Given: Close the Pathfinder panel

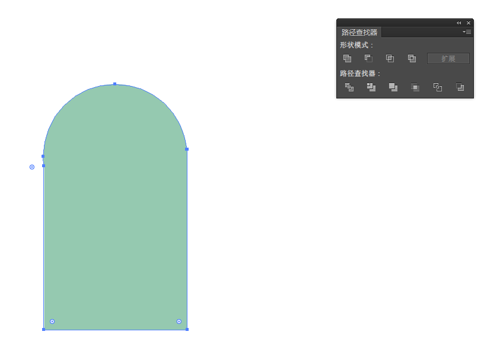Looking at the screenshot, I should pos(468,23).
